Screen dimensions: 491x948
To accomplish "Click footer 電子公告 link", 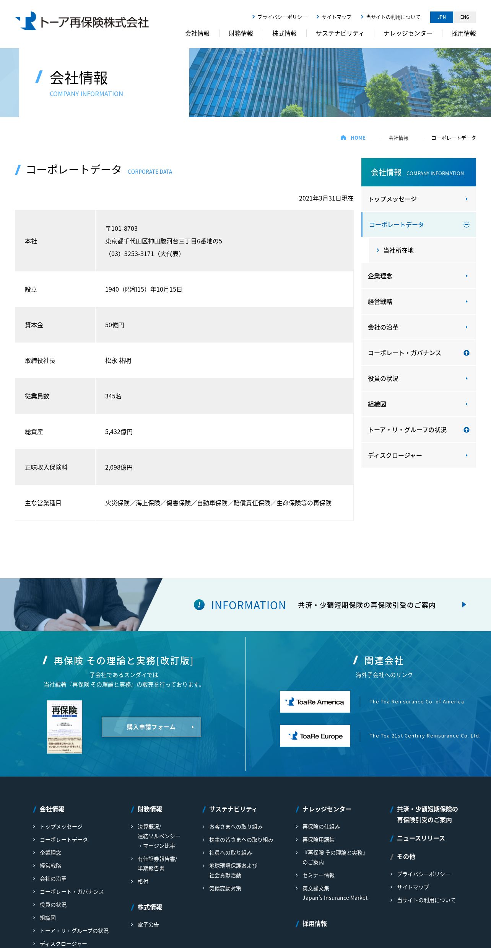I will click(148, 925).
